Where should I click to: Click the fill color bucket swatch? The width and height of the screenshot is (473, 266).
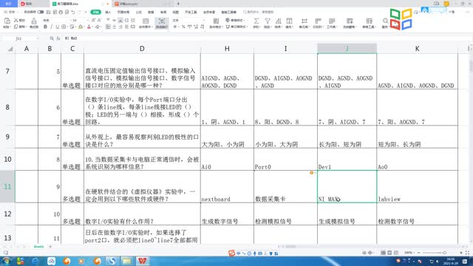click(x=81, y=27)
